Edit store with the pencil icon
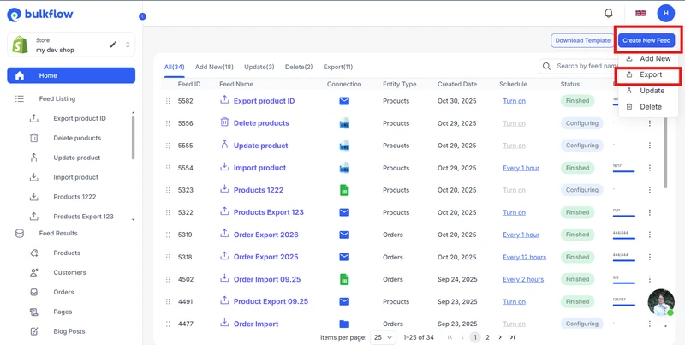685x345 pixels. click(x=114, y=45)
